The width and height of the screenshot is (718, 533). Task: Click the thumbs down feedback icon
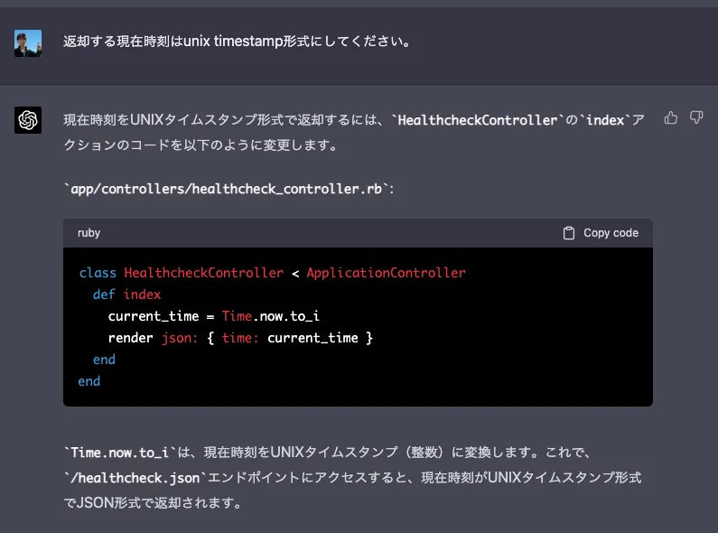pyautogui.click(x=696, y=117)
